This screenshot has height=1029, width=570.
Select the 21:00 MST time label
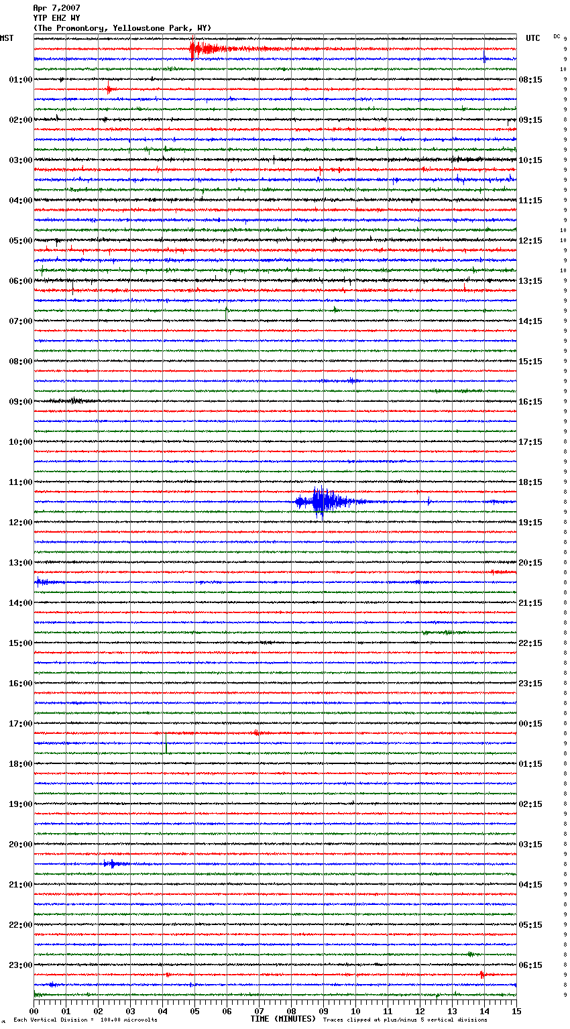point(21,885)
